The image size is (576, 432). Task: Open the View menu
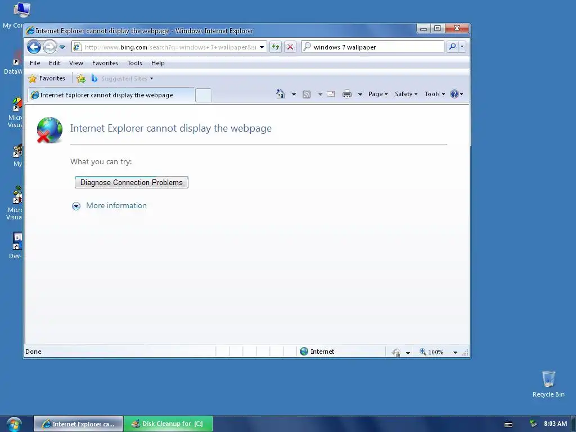76,63
